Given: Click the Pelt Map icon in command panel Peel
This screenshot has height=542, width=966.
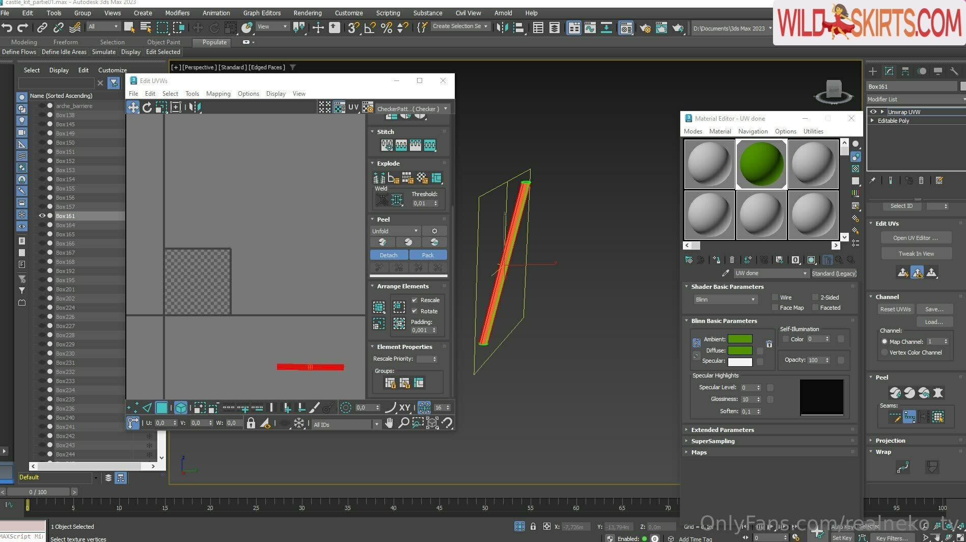Looking at the screenshot, I should (938, 393).
